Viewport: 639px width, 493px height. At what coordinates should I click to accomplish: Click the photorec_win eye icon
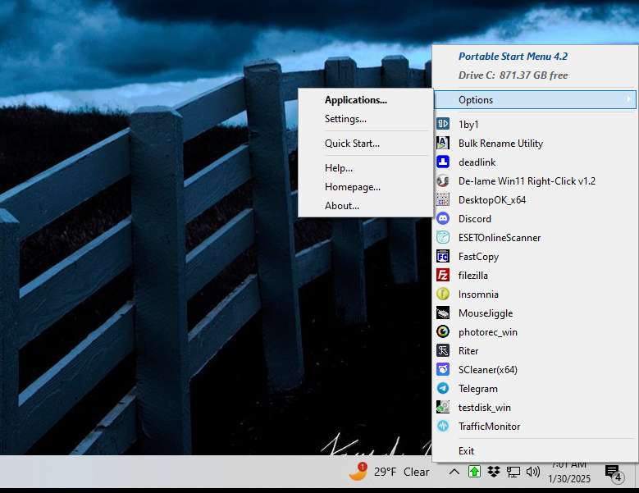pyautogui.click(x=443, y=331)
